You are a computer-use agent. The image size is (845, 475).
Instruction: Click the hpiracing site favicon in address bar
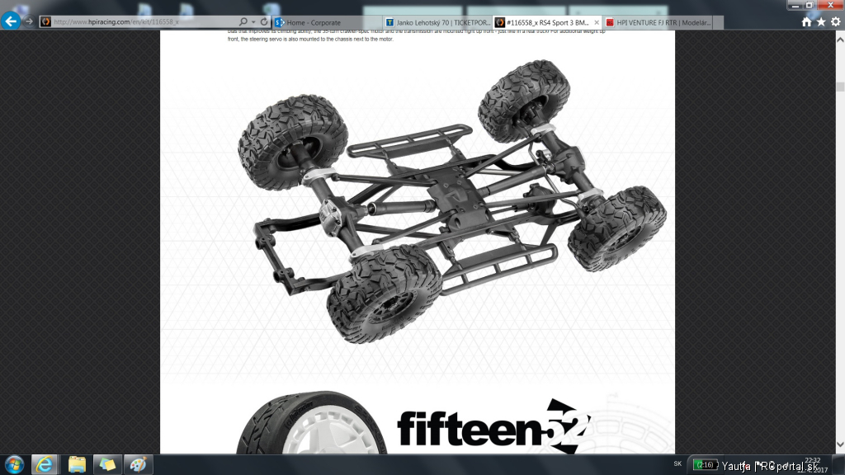tap(46, 22)
